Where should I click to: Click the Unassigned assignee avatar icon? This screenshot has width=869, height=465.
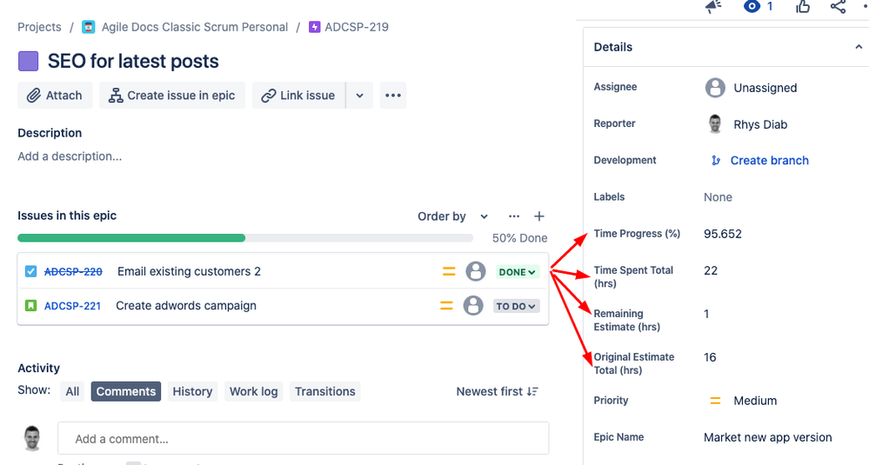click(x=715, y=88)
